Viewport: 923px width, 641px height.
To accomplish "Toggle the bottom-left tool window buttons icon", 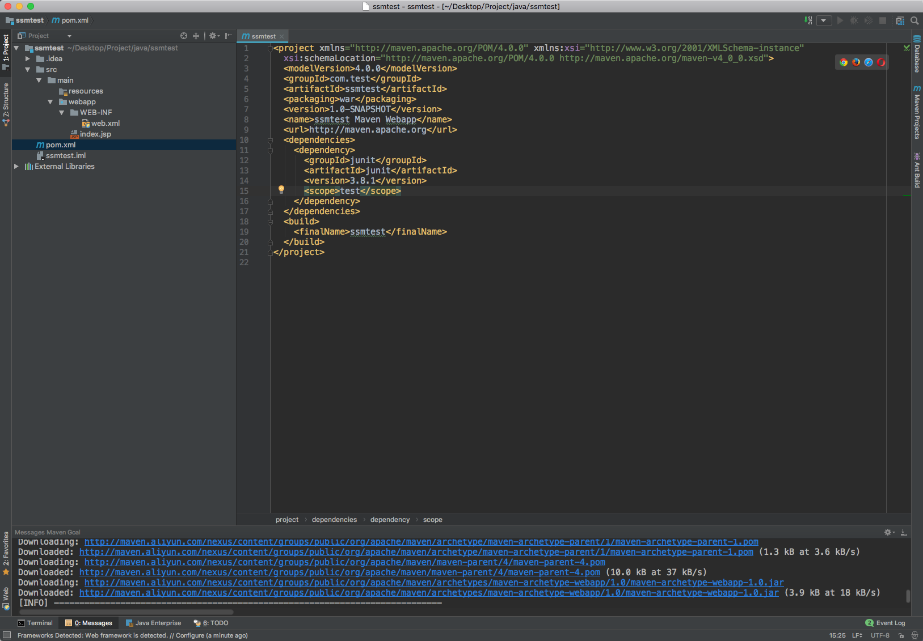I will [7, 636].
